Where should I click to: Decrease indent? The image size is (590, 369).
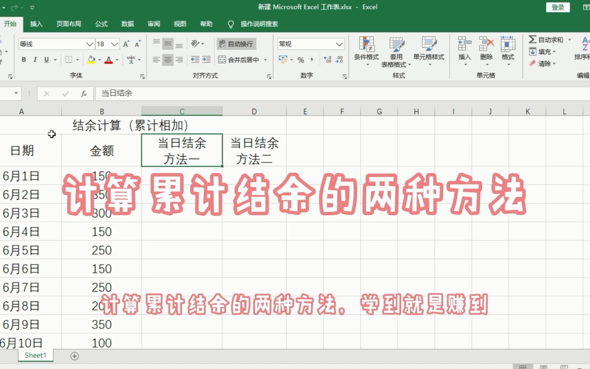195,60
